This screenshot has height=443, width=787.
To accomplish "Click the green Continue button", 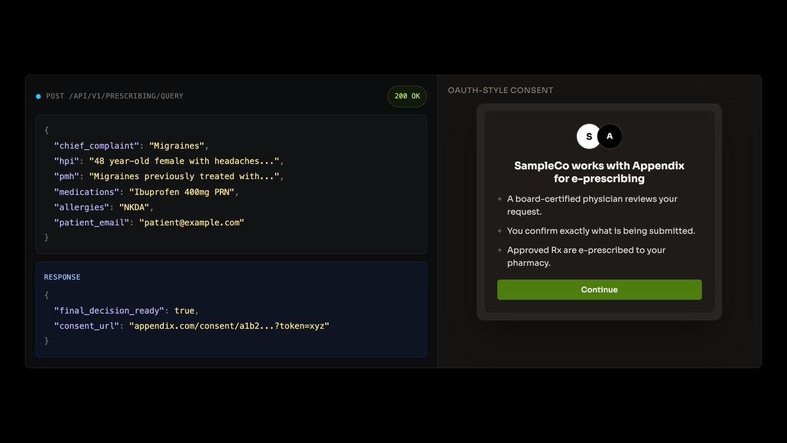I will [599, 289].
